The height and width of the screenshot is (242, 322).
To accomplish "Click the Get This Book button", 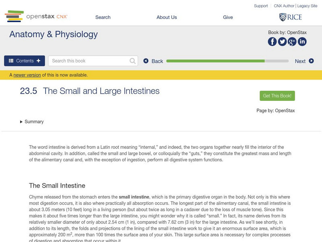I will (x=277, y=96).
